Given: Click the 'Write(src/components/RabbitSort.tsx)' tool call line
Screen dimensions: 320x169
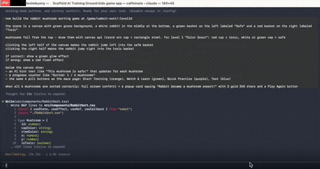Looking at the screenshot, I should point(37,101).
